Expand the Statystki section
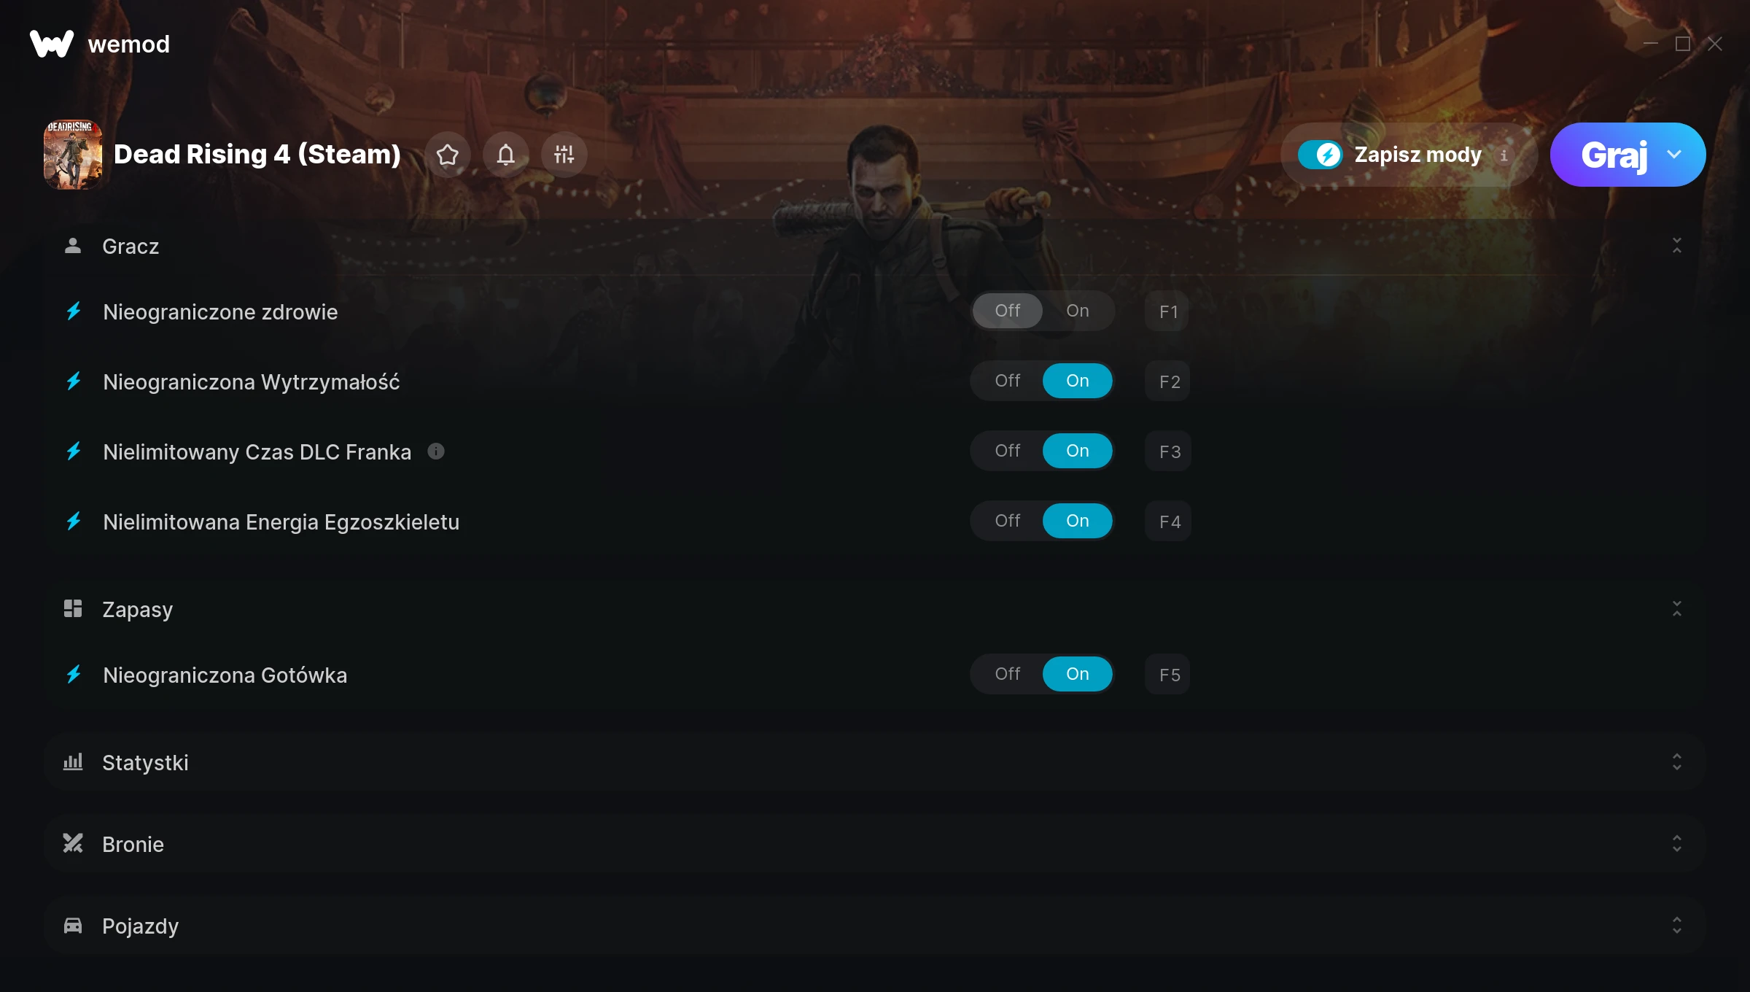The height and width of the screenshot is (992, 1750). click(1677, 762)
